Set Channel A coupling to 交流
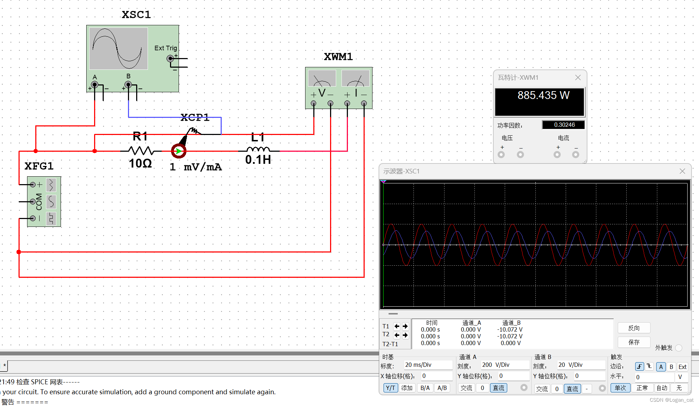The height and width of the screenshot is (406, 699). [466, 388]
